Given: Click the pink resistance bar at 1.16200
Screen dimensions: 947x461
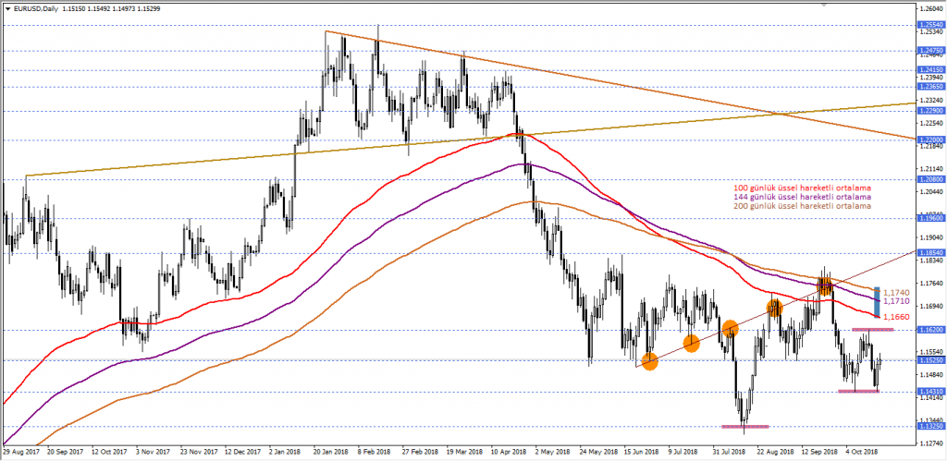Looking at the screenshot, I should pos(873,330).
